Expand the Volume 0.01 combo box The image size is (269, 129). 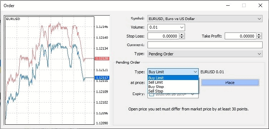click(181, 28)
